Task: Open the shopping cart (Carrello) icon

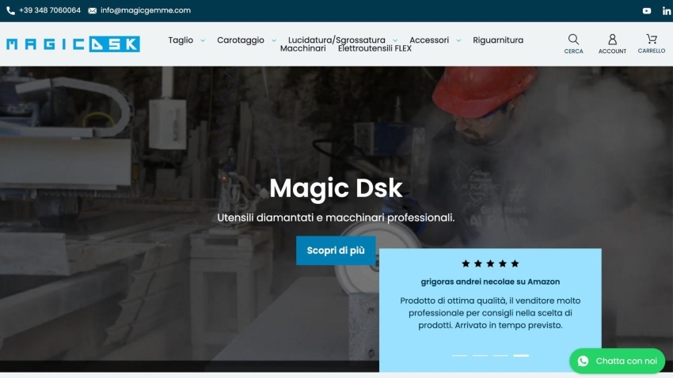Action: (652, 39)
